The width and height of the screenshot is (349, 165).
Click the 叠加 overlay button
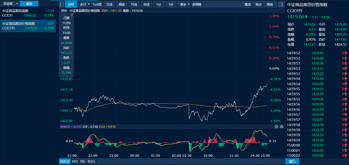point(248,4)
